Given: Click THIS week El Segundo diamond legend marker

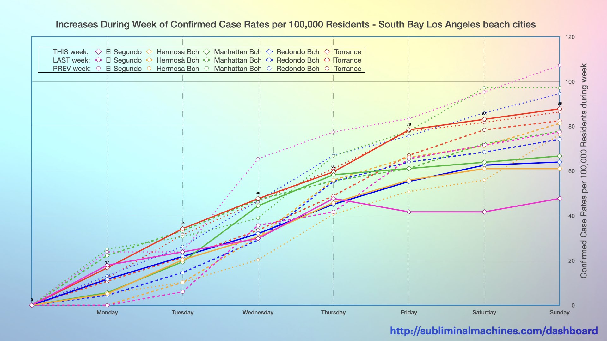Looking at the screenshot, I should (x=99, y=52).
